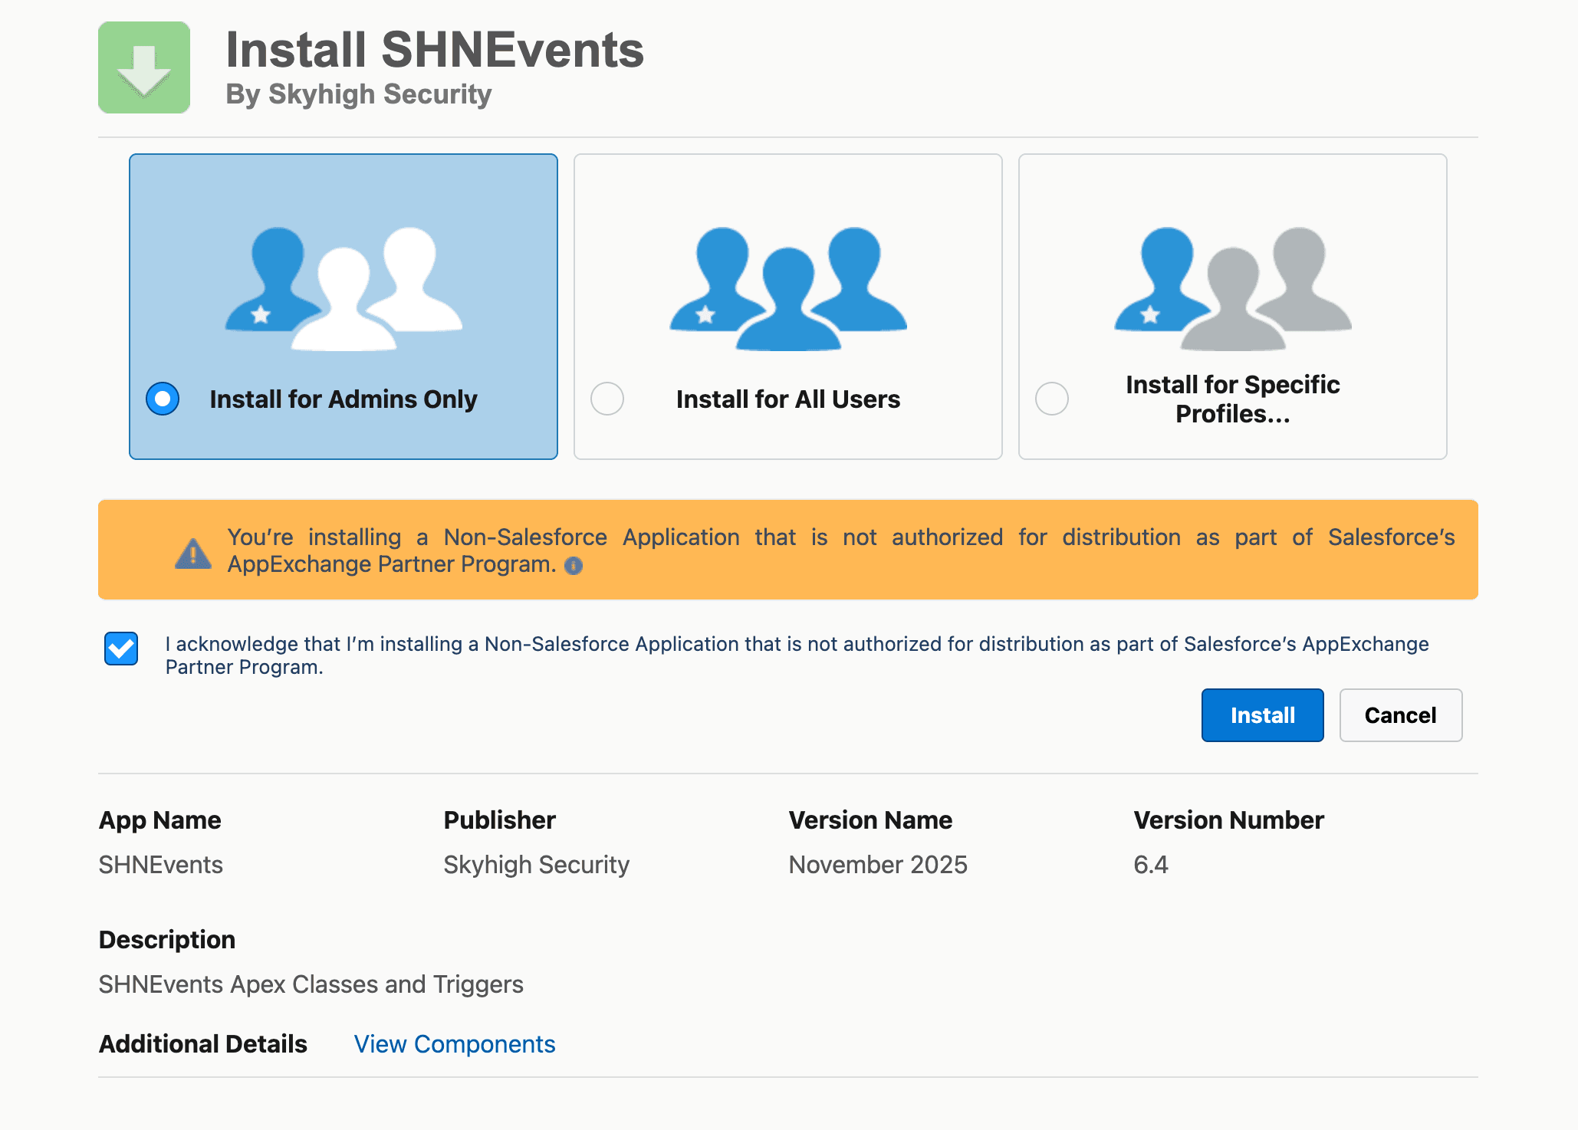1578x1130 pixels.
Task: Click the Admins Only users illustration
Action: tap(344, 289)
